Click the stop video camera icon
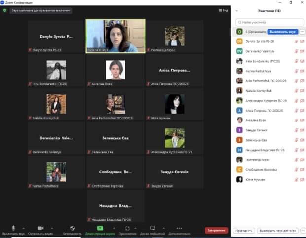This screenshot has height=238, width=306. pyautogui.click(x=40, y=228)
